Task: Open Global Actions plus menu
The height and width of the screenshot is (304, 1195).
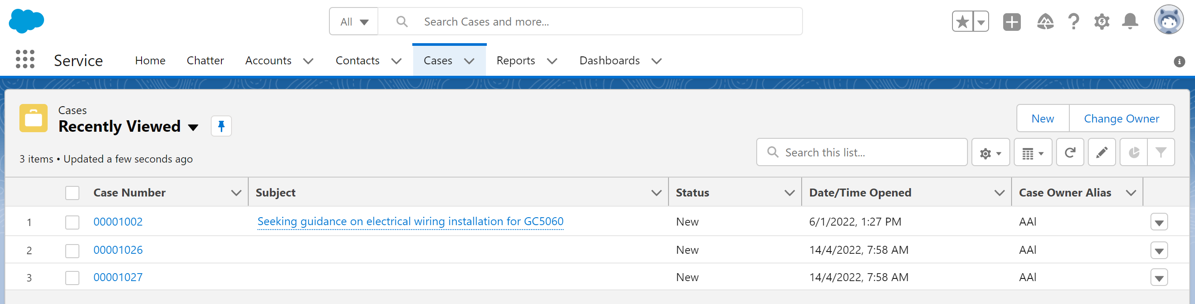Action: 1012,21
